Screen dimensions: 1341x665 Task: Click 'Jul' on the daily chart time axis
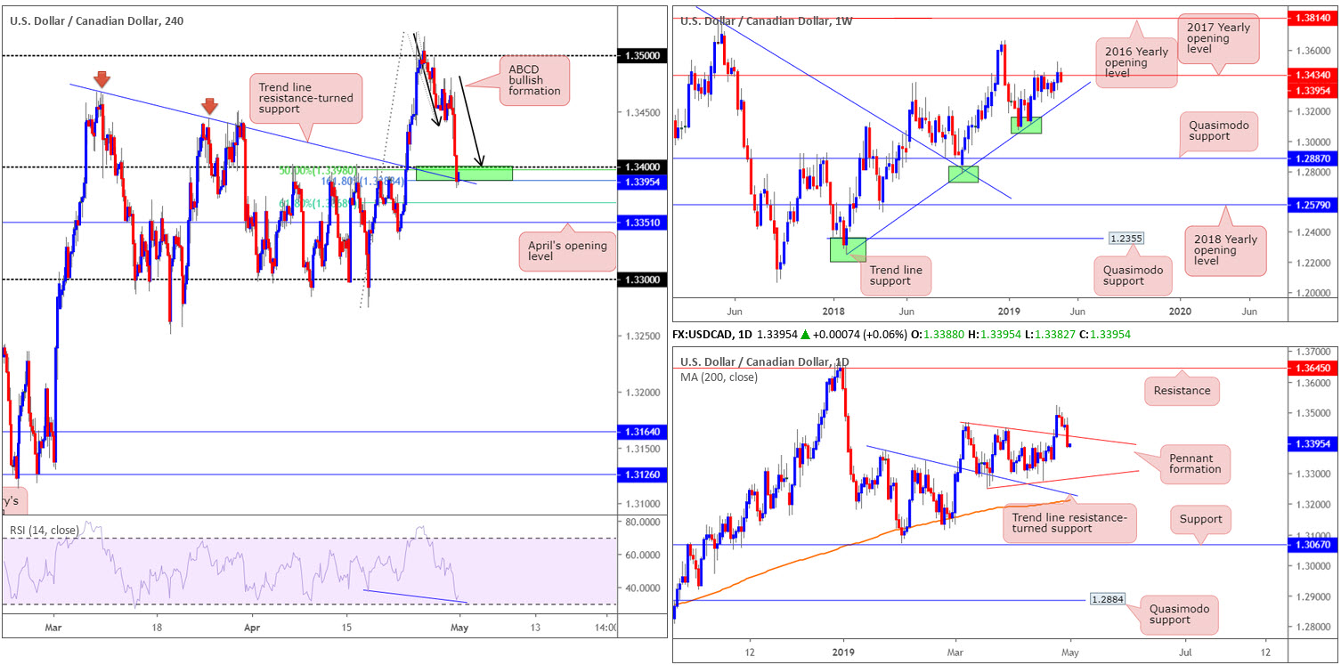(1185, 651)
